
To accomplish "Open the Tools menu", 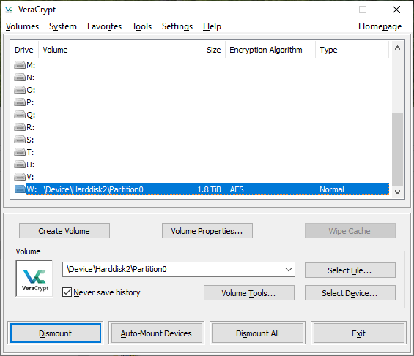I will click(141, 26).
